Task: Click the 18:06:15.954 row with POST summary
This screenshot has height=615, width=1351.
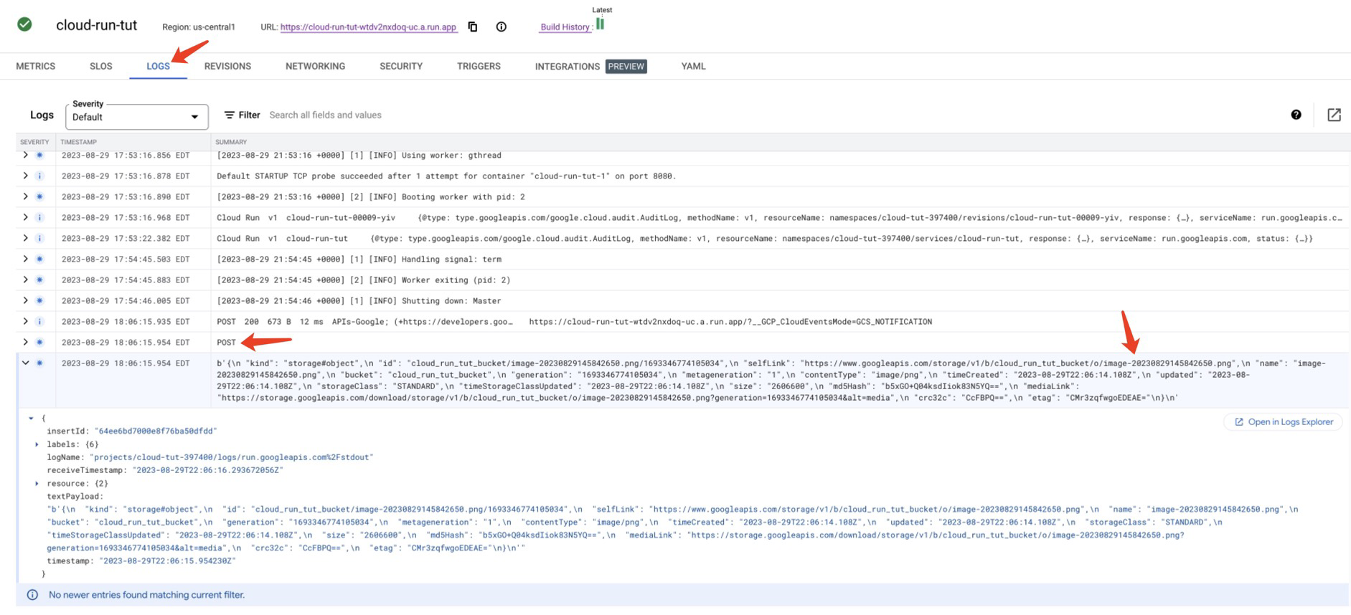Action: [x=683, y=342]
